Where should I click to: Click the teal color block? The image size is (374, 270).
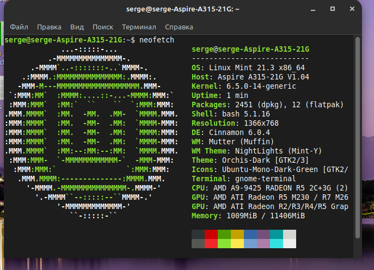[277, 235]
